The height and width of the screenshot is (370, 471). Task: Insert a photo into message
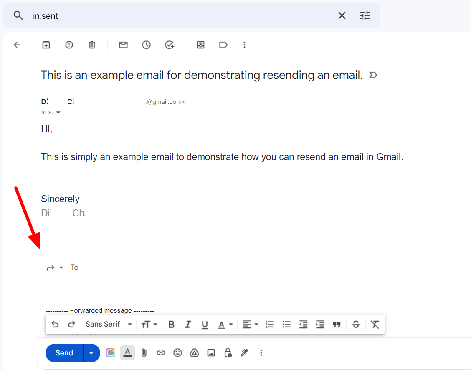[211, 353]
